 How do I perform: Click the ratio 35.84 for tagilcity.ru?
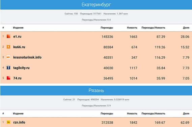pyautogui.click(x=161, y=68)
